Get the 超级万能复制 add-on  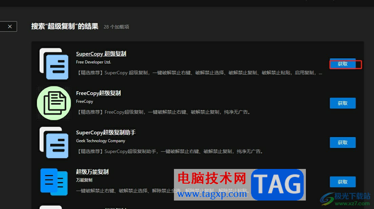coord(342,182)
